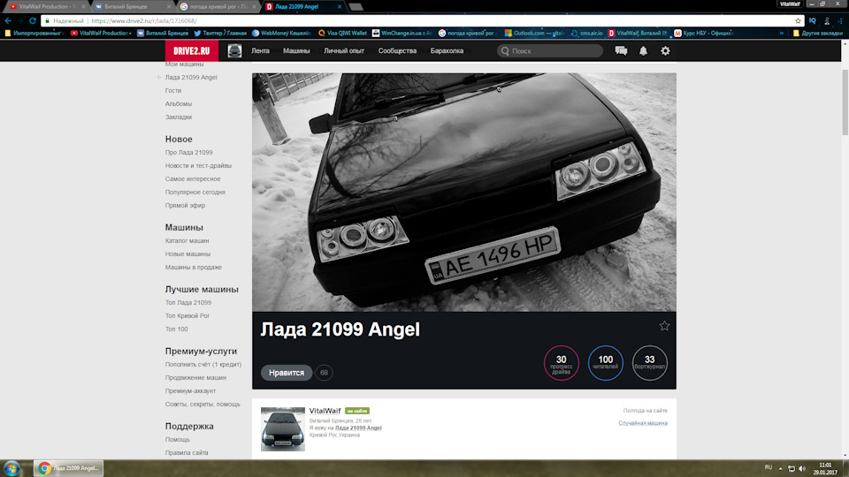The width and height of the screenshot is (849, 477).
Task: Open the notifications bell icon
Action: pyautogui.click(x=643, y=51)
